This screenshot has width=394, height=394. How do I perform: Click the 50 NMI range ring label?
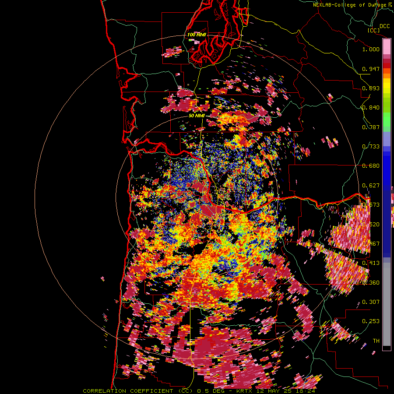[x=197, y=116]
